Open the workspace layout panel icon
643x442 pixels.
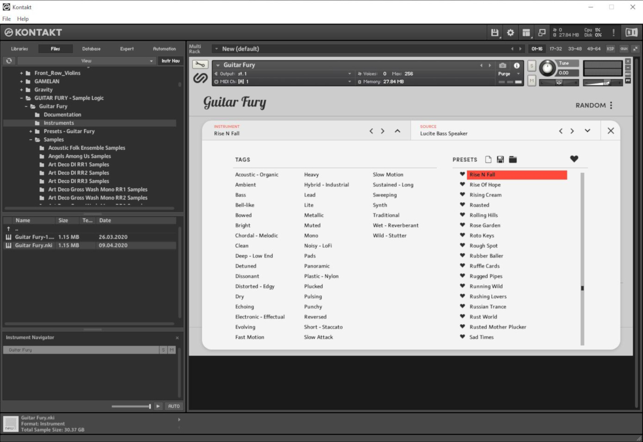(x=526, y=33)
